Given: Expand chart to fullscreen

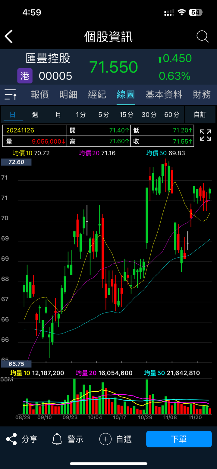Looking at the screenshot, I should [205, 135].
